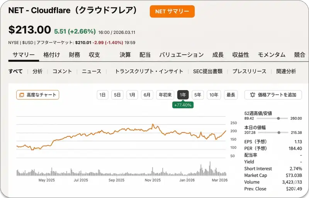309x198 pixels.
Task: Select the active 1年 chart range
Action: [x=183, y=95]
